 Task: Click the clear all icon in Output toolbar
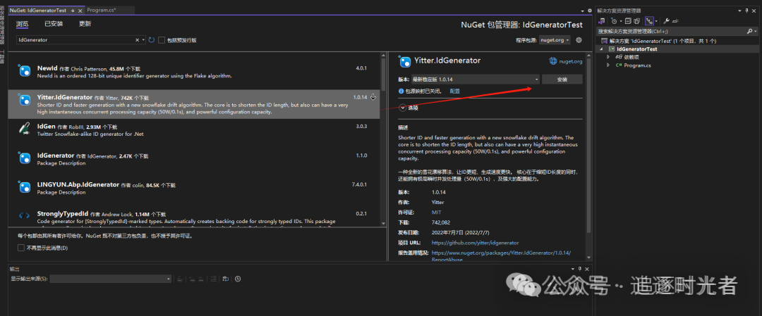pos(213,279)
